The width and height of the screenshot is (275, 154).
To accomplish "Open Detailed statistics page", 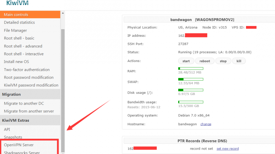I will pyautogui.click(x=19, y=22).
